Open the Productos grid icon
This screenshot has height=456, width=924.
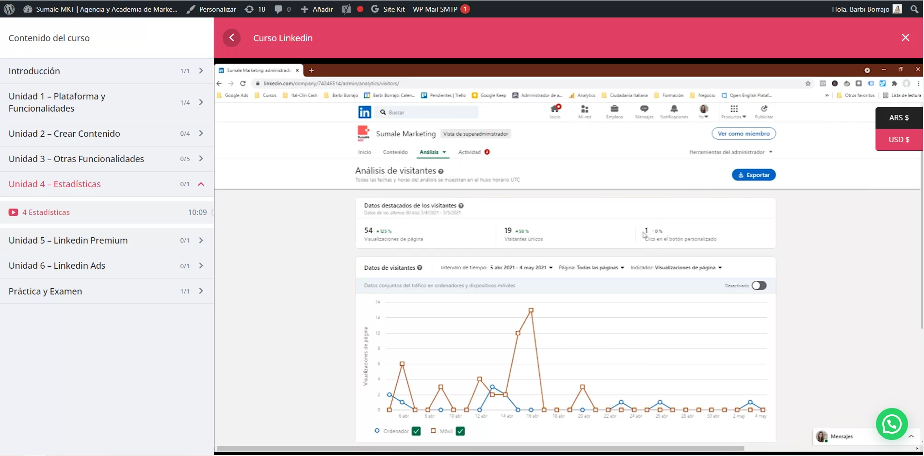click(734, 111)
